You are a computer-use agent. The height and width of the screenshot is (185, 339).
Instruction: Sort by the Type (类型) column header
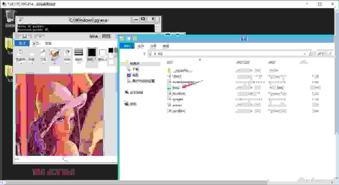point(272,62)
